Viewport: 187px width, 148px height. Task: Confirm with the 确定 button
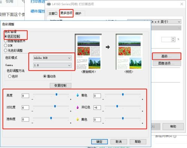pos(99,142)
